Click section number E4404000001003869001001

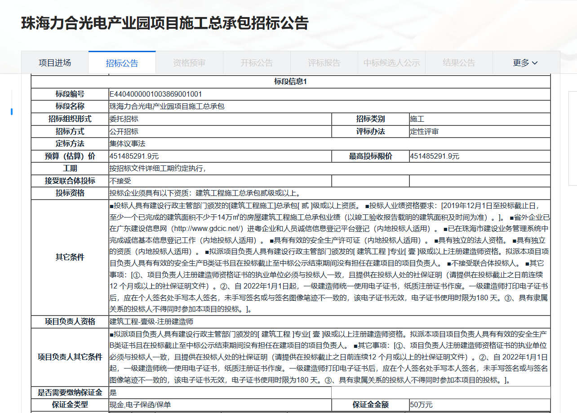[x=155, y=94]
